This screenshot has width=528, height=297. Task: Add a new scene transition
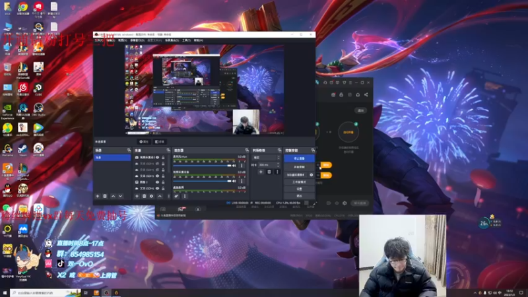(261, 172)
